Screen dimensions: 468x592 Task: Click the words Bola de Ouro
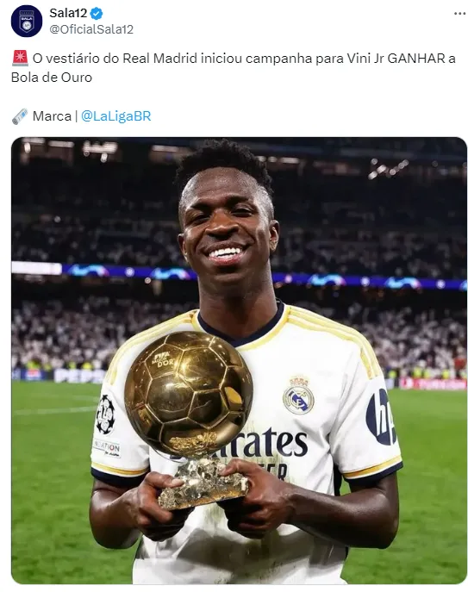(x=52, y=78)
